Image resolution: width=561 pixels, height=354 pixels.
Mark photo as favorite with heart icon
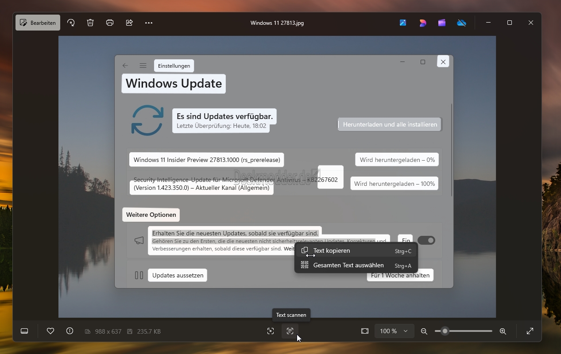pyautogui.click(x=50, y=331)
